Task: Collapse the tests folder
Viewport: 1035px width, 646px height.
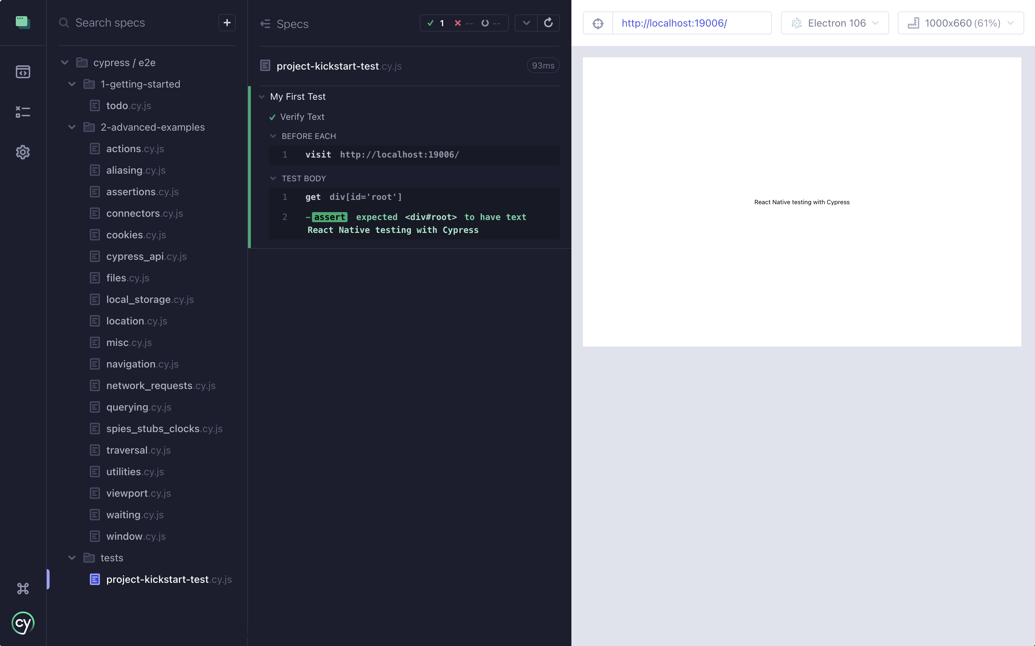Action: pyautogui.click(x=72, y=558)
